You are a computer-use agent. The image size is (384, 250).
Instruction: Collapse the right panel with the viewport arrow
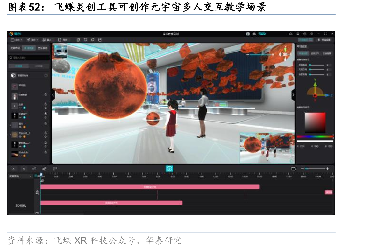pos(293,94)
